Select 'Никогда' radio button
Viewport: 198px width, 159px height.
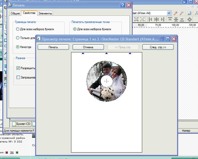(x=18, y=47)
